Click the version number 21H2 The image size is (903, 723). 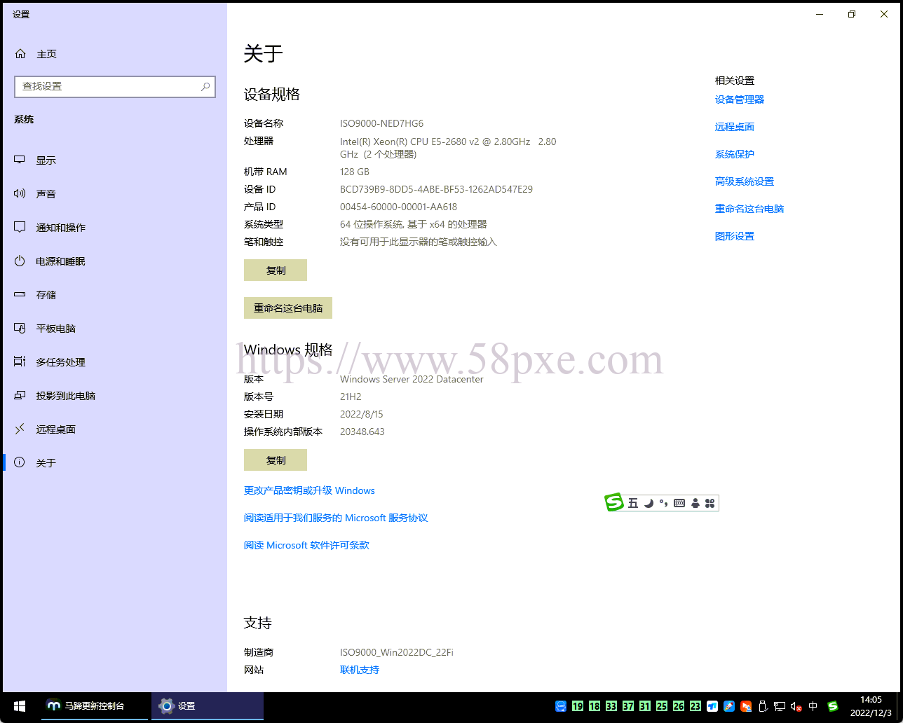pos(351,397)
